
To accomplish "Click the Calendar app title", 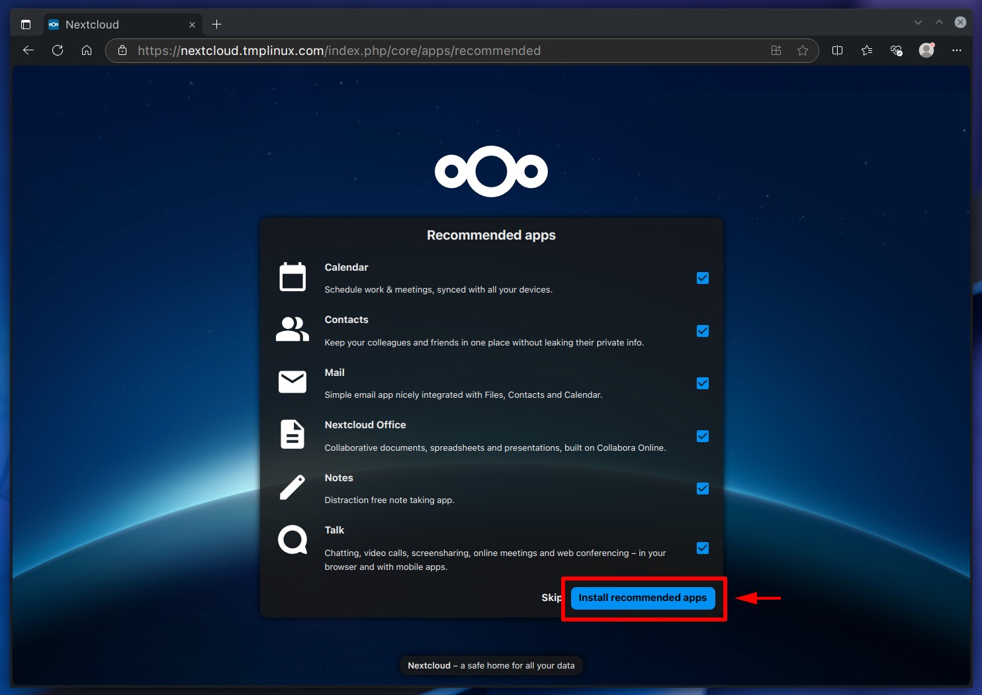I will 346,267.
